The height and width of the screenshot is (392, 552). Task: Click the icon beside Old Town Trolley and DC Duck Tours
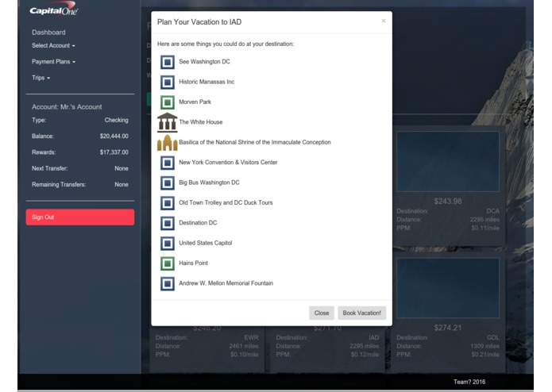[168, 203]
